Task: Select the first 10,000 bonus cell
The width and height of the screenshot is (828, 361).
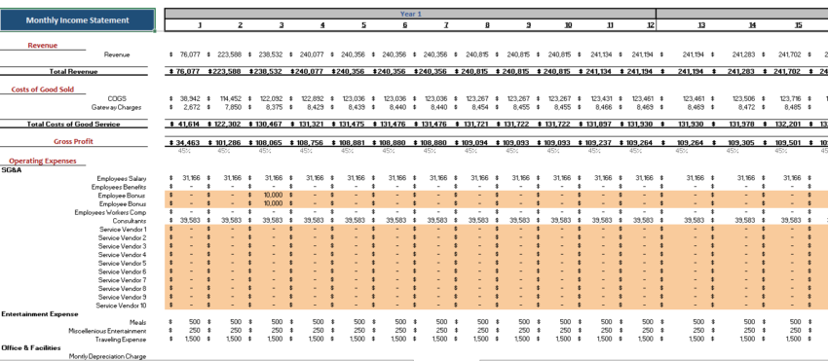Action: tap(273, 196)
